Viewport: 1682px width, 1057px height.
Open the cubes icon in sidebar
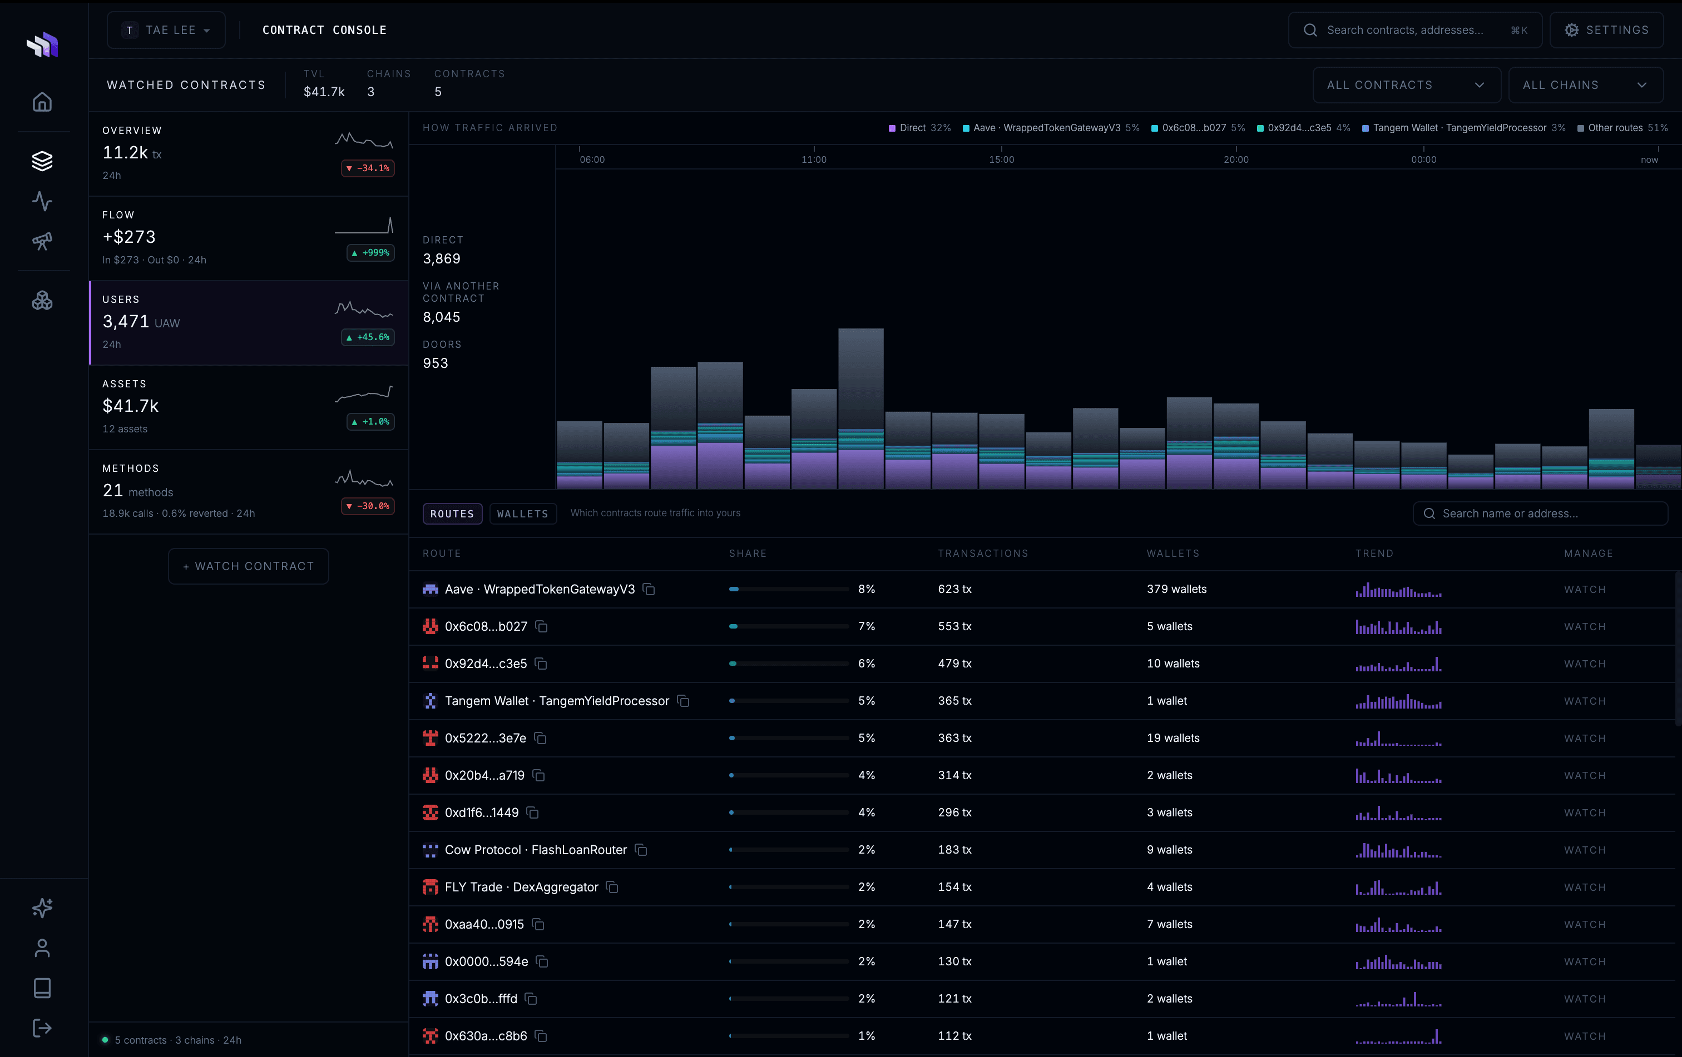(x=42, y=301)
